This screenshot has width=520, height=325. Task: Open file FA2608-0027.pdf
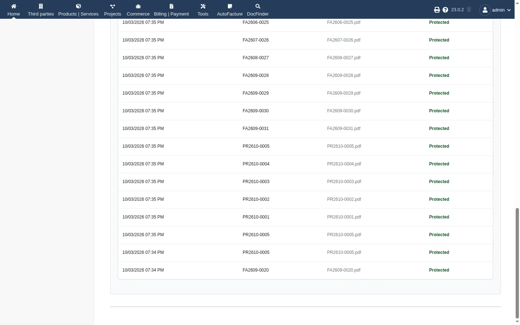[344, 58]
